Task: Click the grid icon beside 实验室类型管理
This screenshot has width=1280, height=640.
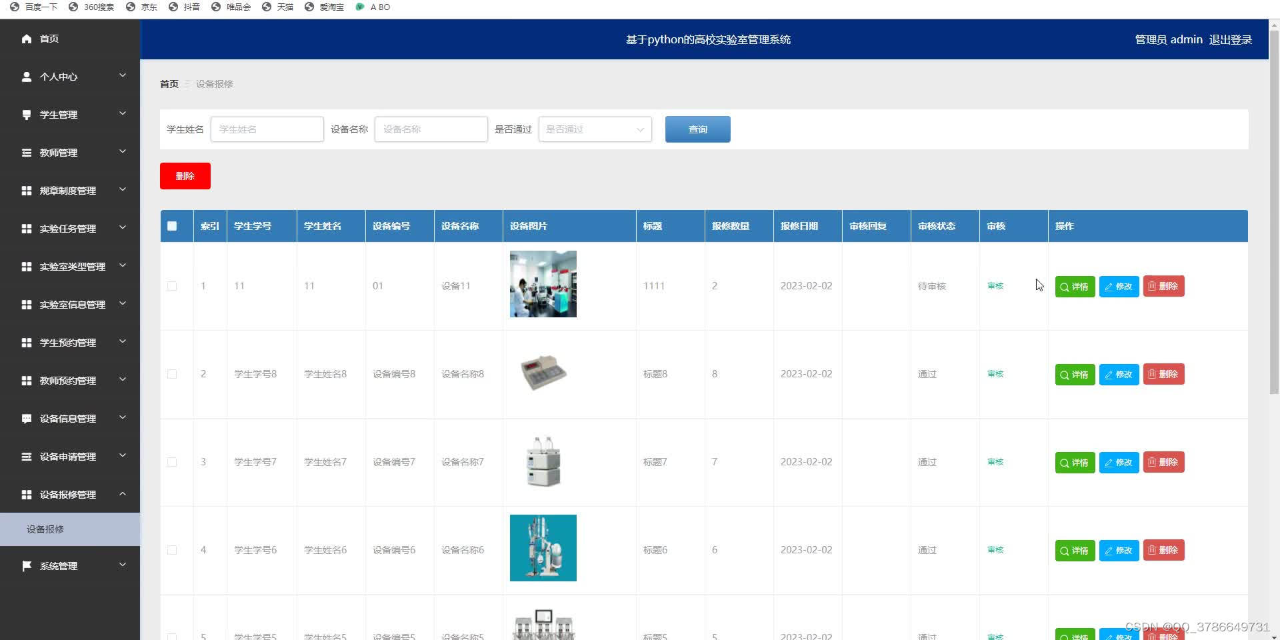Action: point(27,267)
